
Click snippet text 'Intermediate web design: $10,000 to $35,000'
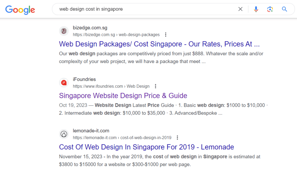tap(115, 113)
